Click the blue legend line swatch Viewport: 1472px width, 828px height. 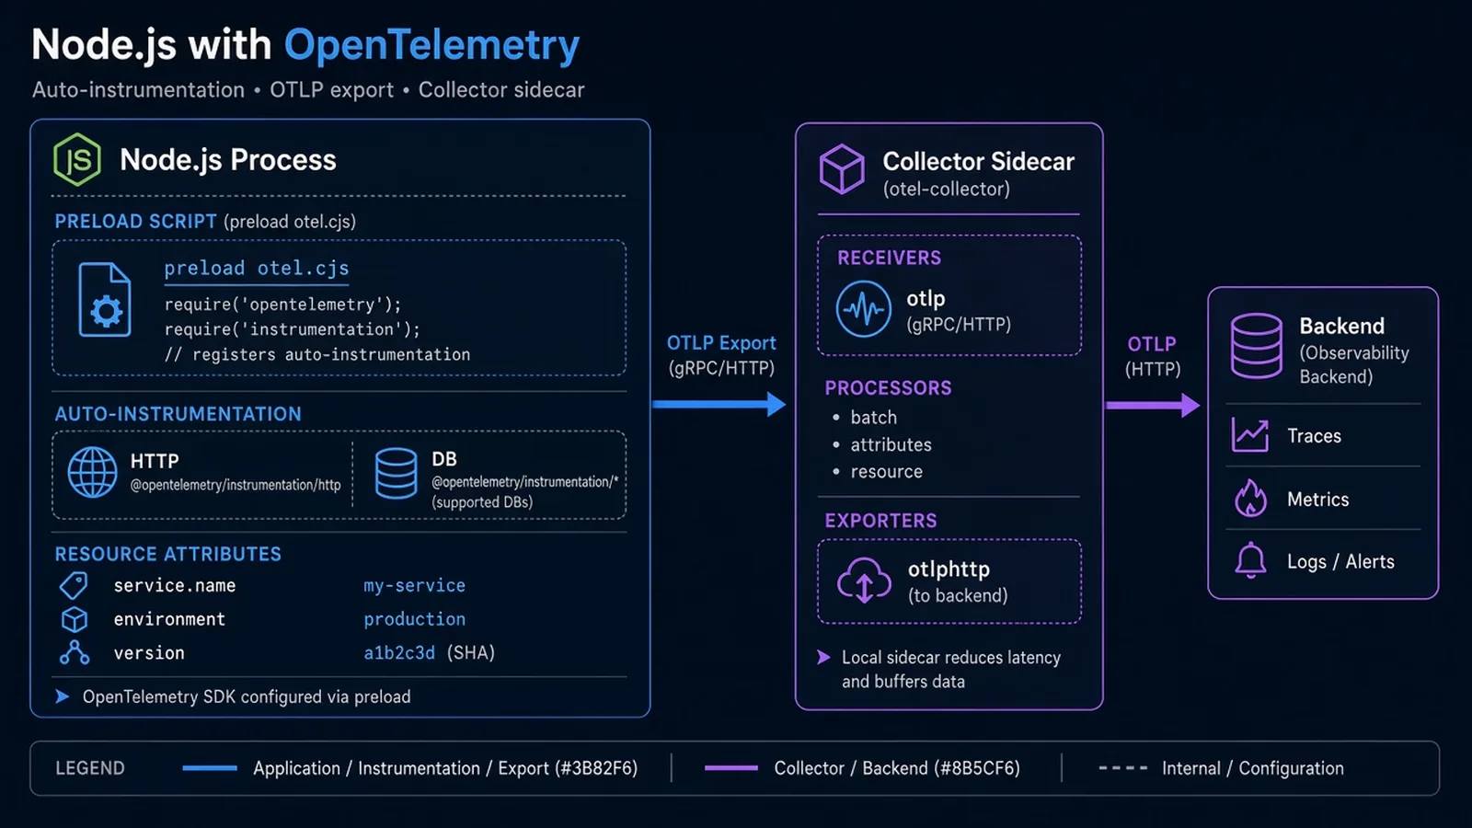tap(210, 768)
